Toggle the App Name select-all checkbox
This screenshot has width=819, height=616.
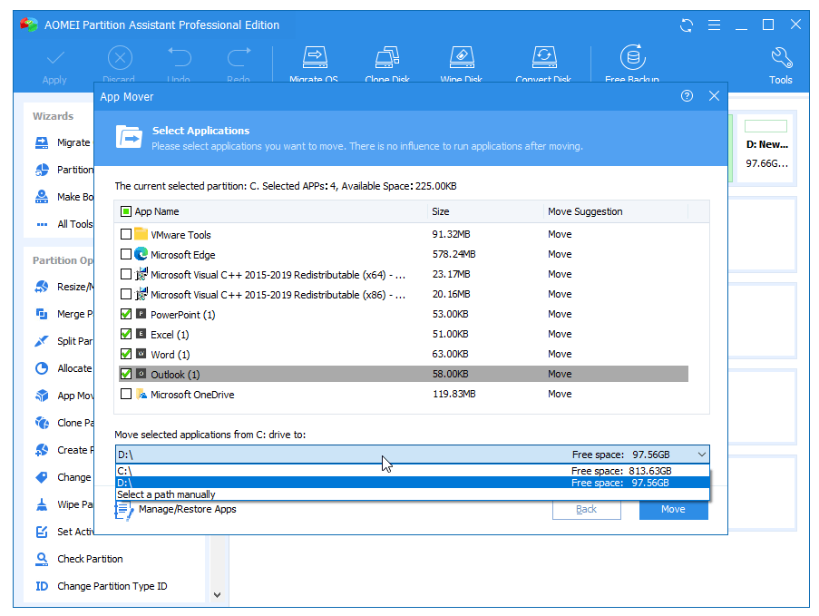click(126, 211)
